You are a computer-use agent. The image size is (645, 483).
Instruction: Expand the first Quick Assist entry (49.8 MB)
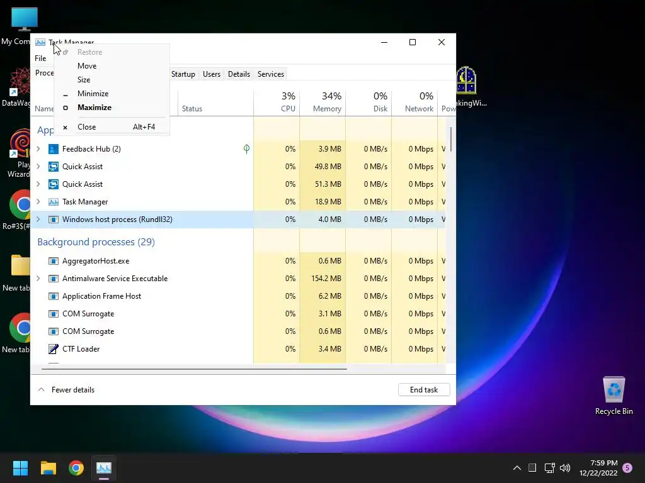pyautogui.click(x=38, y=166)
